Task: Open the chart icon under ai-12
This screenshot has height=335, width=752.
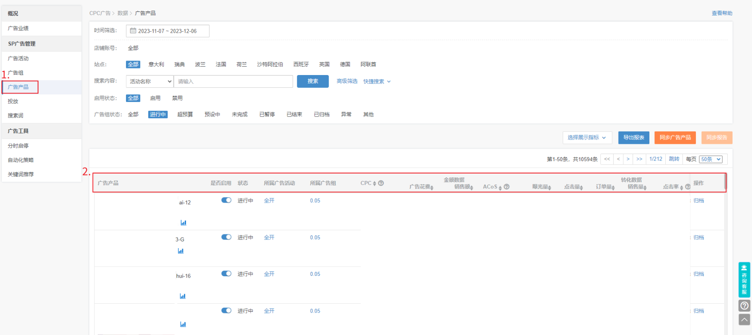Action: (x=183, y=222)
